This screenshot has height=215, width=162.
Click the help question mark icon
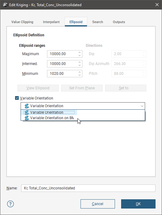(x=10, y=204)
